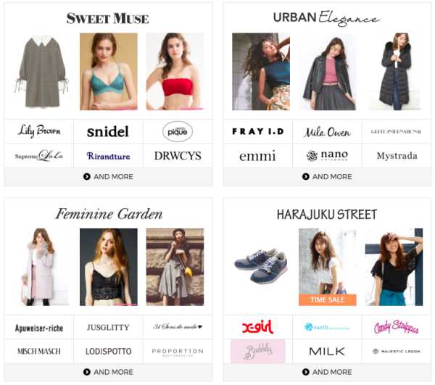Open the Candy Stripper pink logo

tap(396, 327)
